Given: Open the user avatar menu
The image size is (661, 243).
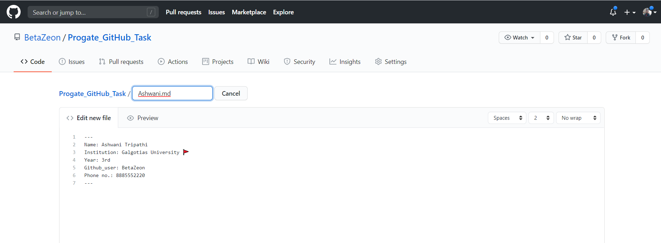Looking at the screenshot, I should coord(649,12).
